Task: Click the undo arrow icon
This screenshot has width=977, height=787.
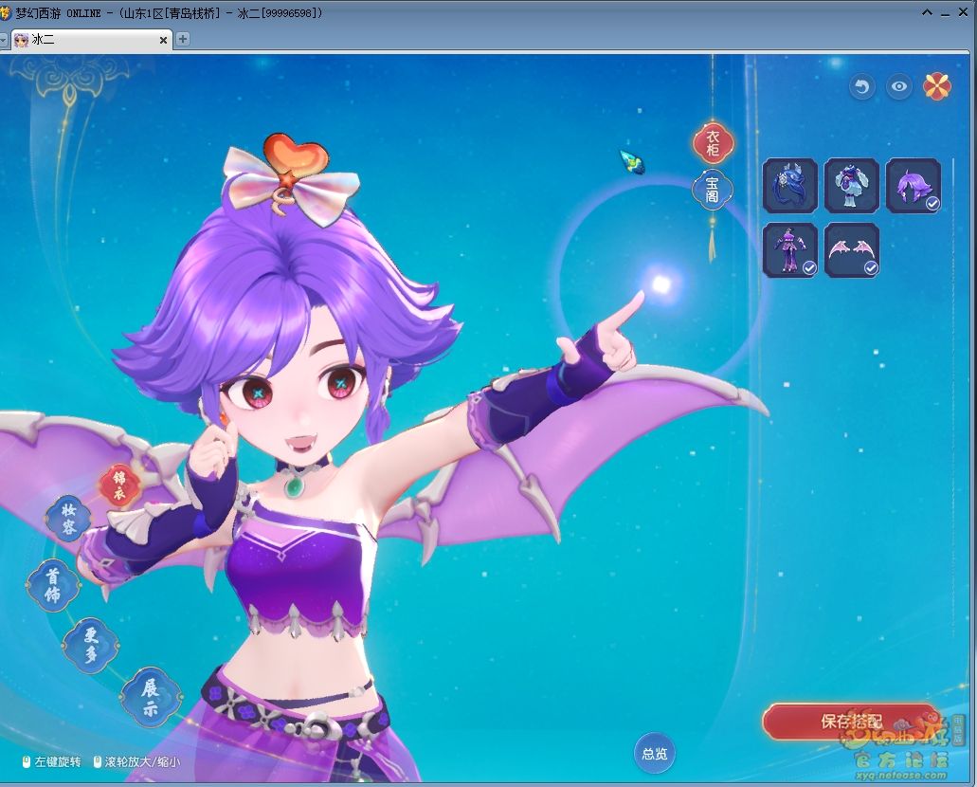Action: click(x=862, y=86)
